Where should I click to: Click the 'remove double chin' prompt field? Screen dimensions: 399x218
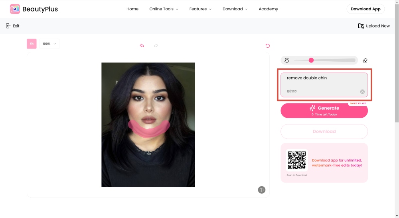point(324,85)
